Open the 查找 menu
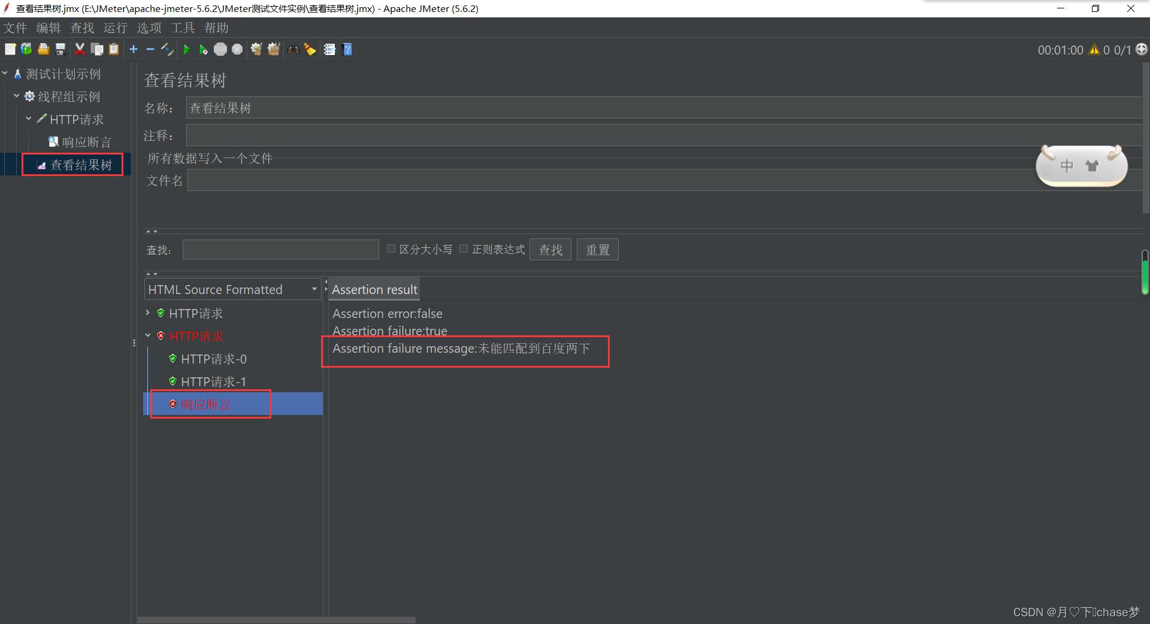1150x624 pixels. click(82, 28)
